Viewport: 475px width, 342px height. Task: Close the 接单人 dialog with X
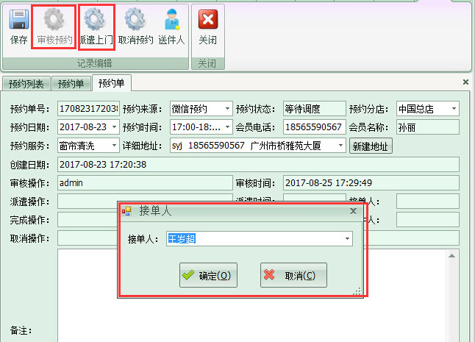[x=353, y=211]
